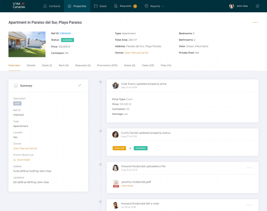267x211 pixels.
Task: Click the Requests document icon
Action: [x=116, y=6]
